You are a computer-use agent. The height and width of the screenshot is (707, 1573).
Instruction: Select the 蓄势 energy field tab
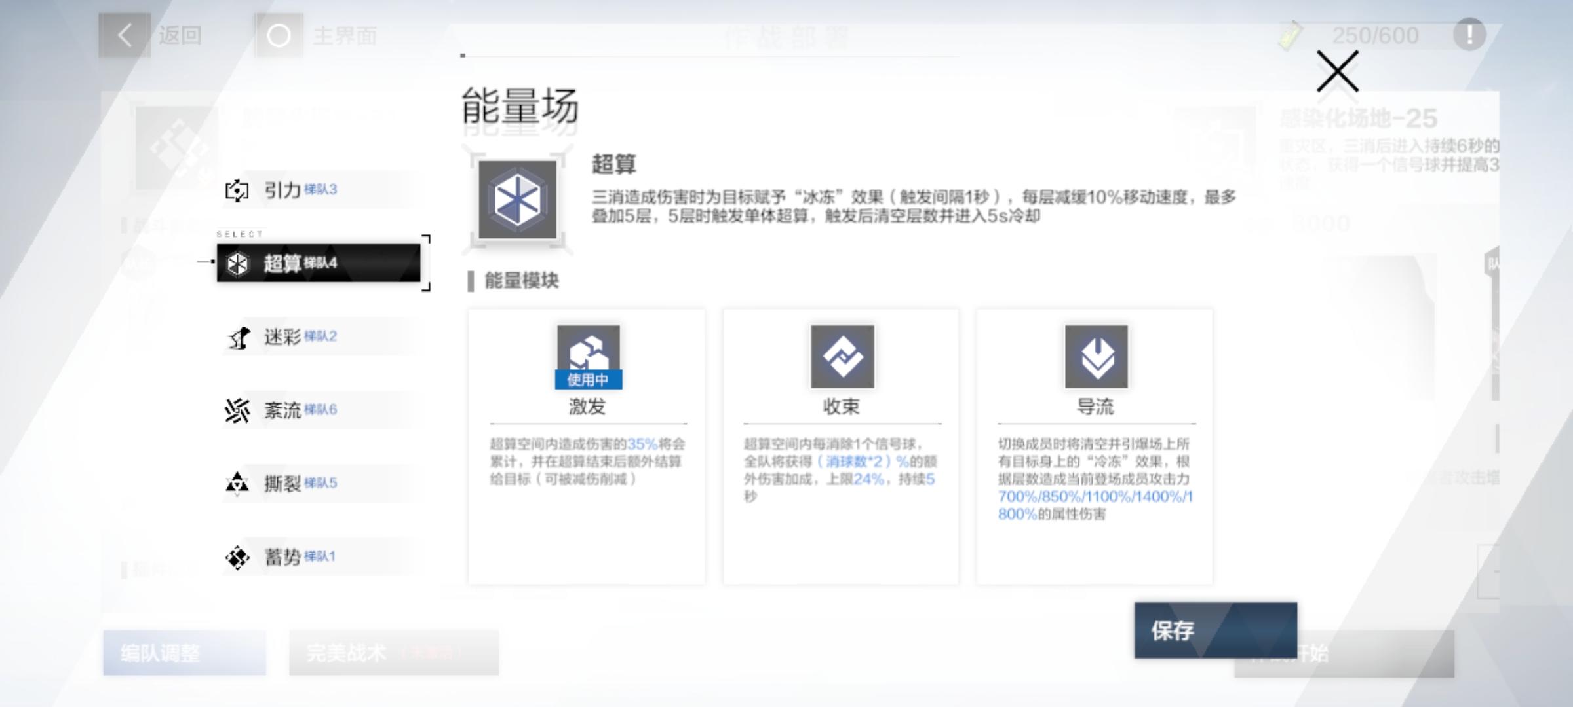point(319,556)
